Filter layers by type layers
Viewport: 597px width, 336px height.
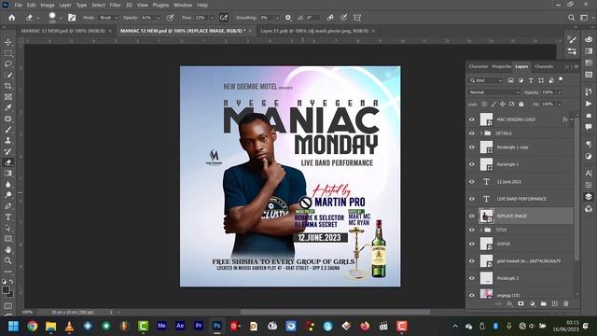pyautogui.click(x=531, y=80)
